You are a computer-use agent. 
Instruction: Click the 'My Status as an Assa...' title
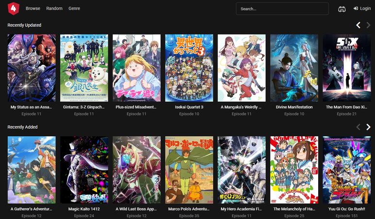coord(31,107)
